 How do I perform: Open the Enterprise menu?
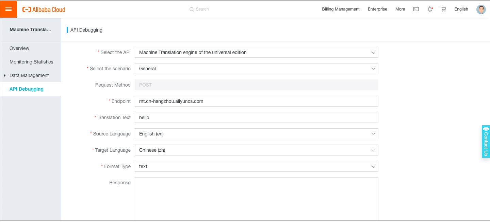click(x=377, y=9)
